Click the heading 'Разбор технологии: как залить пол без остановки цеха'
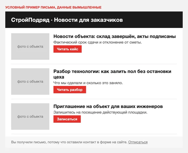This screenshot has width=188, height=153. pos(112,74)
